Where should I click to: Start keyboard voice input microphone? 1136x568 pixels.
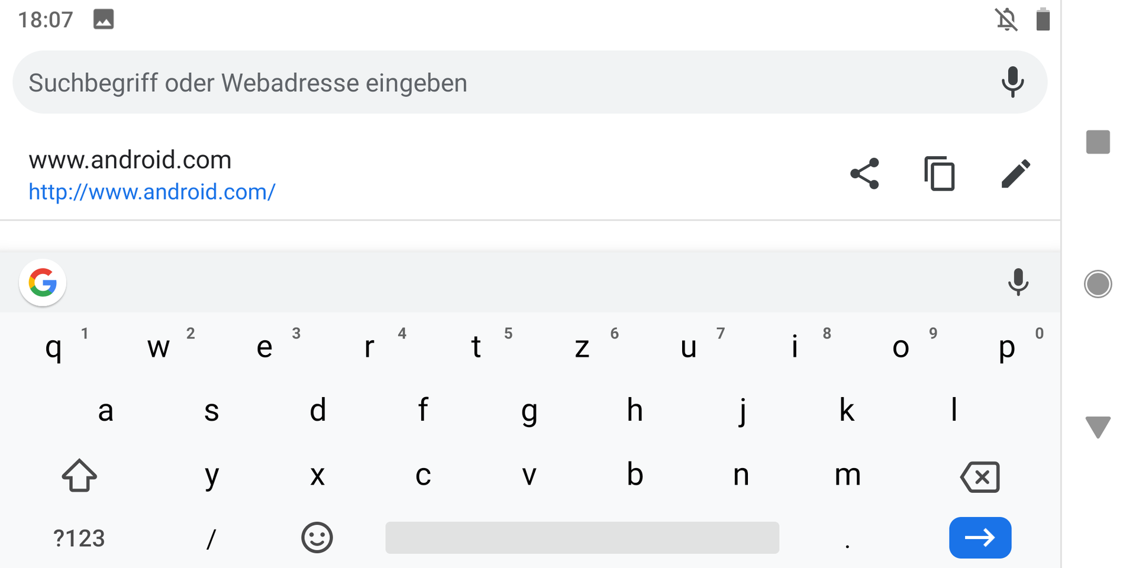[1018, 282]
